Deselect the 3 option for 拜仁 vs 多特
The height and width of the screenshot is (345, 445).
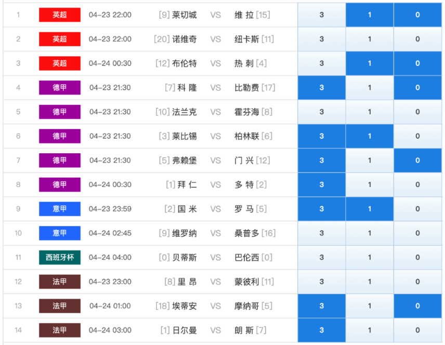322,184
